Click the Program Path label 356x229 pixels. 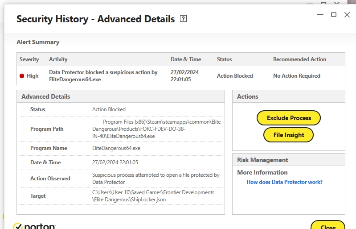coord(47,129)
